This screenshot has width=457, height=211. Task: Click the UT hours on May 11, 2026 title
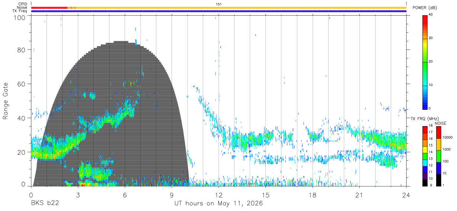(x=218, y=204)
